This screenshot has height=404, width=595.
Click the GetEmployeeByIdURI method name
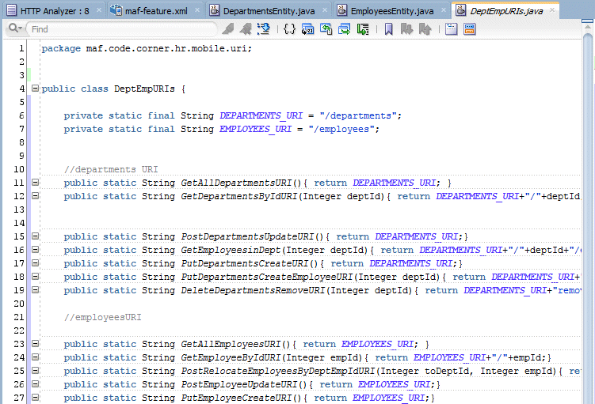(x=231, y=357)
